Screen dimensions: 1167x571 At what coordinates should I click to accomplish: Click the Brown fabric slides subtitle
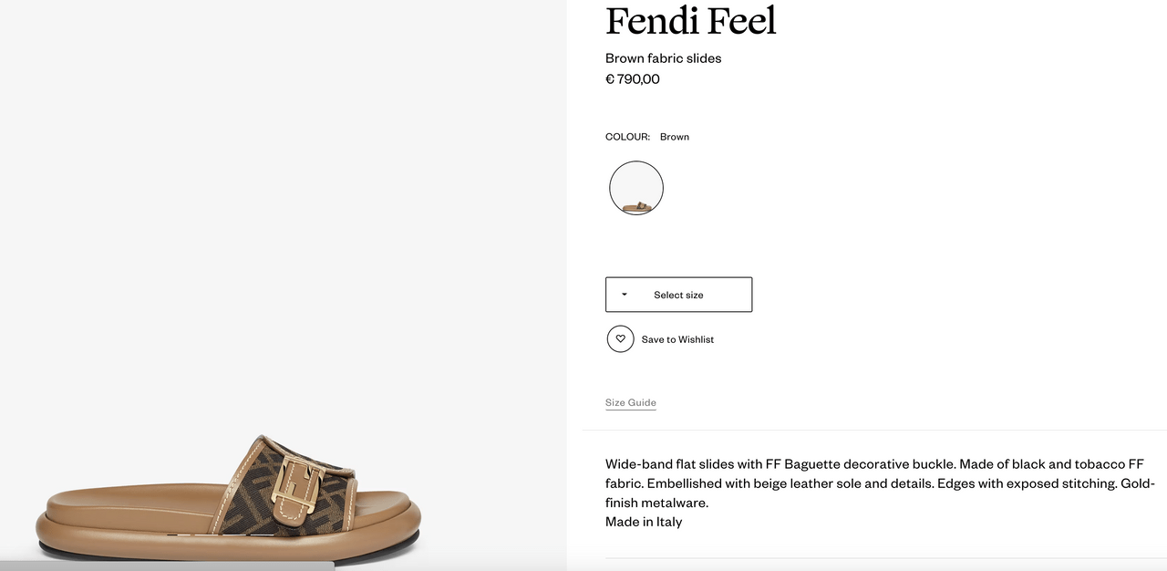pyautogui.click(x=664, y=58)
